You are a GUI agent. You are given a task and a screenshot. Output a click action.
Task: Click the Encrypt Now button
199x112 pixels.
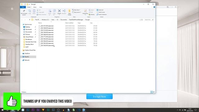99,97
